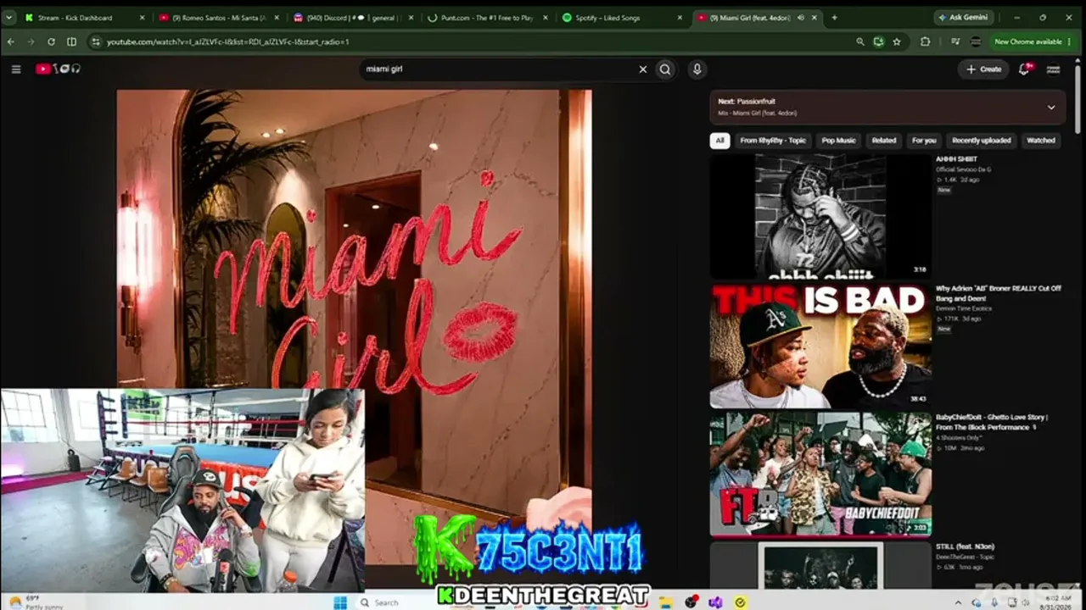Open YouTube notifications bell
Image resolution: width=1086 pixels, height=610 pixels.
coord(1024,69)
